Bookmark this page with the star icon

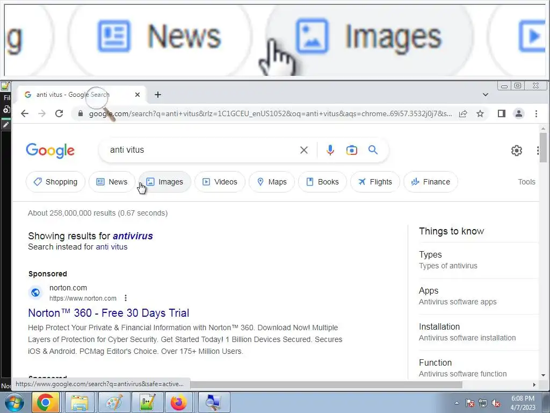click(480, 113)
